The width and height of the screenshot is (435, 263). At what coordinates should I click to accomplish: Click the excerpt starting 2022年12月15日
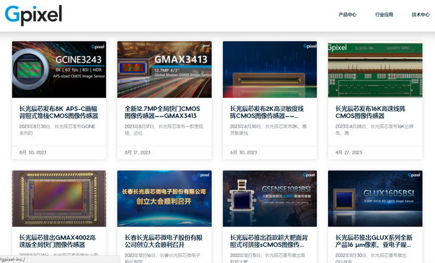tap(268, 258)
